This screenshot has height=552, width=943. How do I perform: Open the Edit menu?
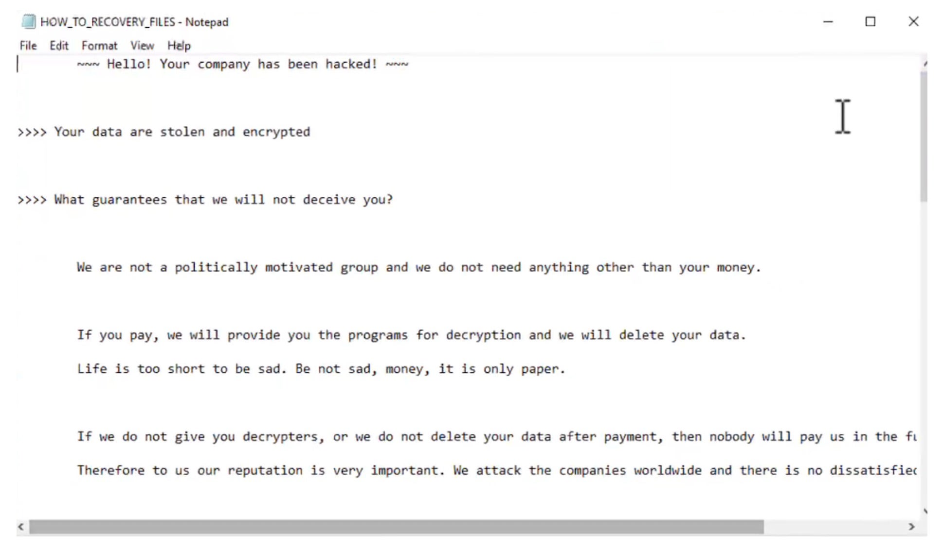pyautogui.click(x=59, y=46)
